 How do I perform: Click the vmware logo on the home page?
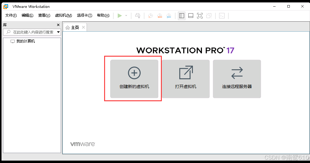83,144
